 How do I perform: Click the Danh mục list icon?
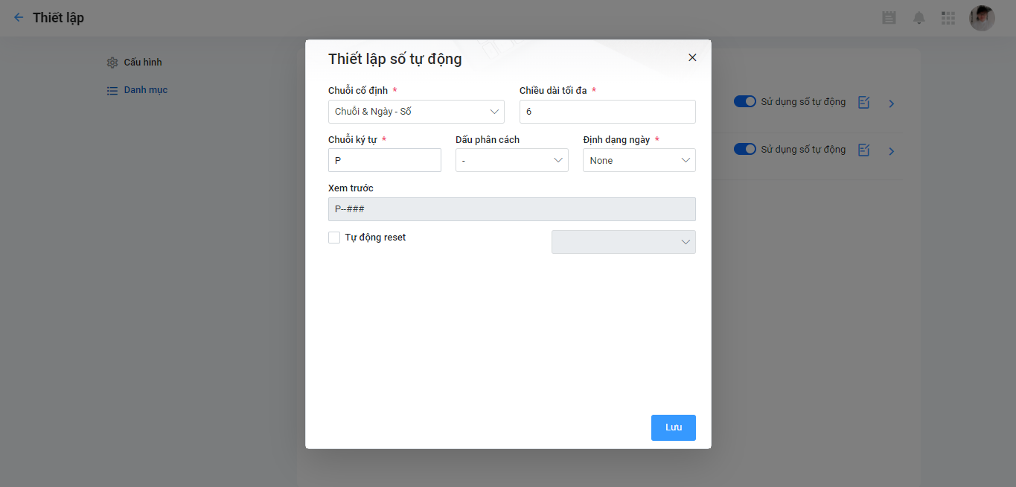click(x=112, y=90)
